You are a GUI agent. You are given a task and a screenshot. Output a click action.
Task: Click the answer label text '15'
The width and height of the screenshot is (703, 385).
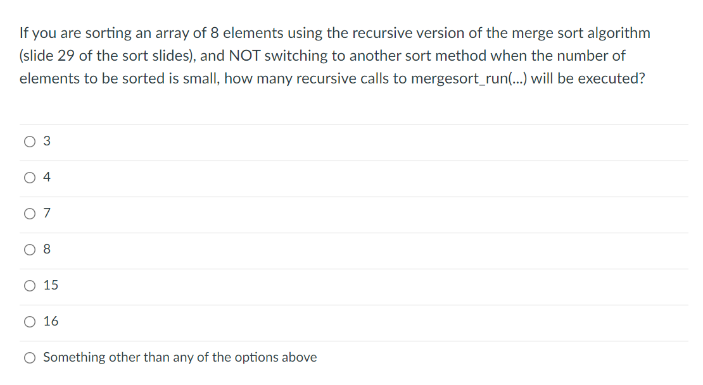pyautogui.click(x=51, y=285)
